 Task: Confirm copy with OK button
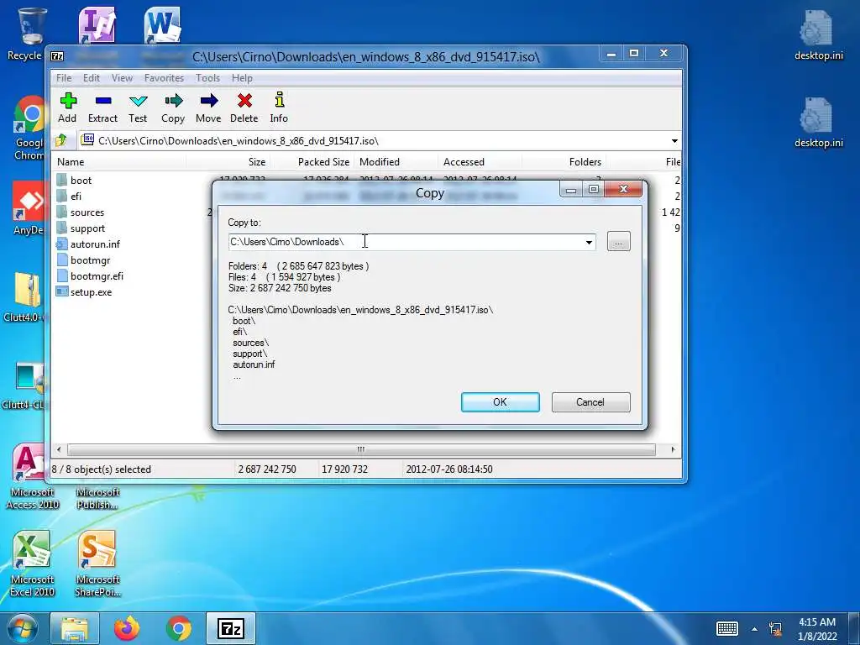[x=501, y=402]
